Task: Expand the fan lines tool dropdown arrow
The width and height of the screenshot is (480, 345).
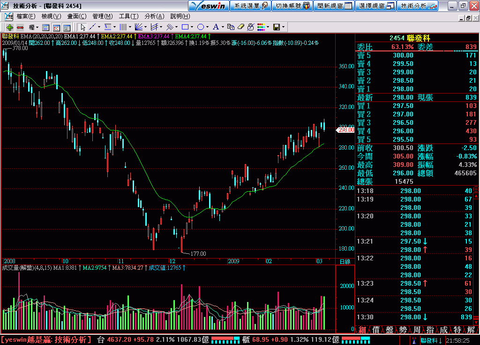Action: 145,27
